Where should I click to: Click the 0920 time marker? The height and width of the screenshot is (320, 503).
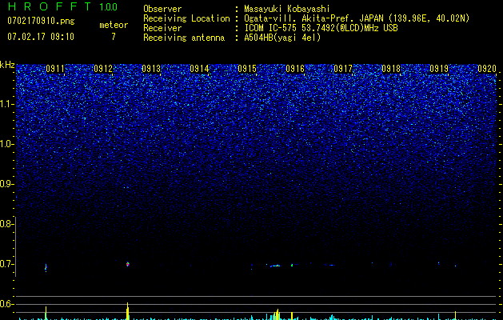(x=487, y=69)
